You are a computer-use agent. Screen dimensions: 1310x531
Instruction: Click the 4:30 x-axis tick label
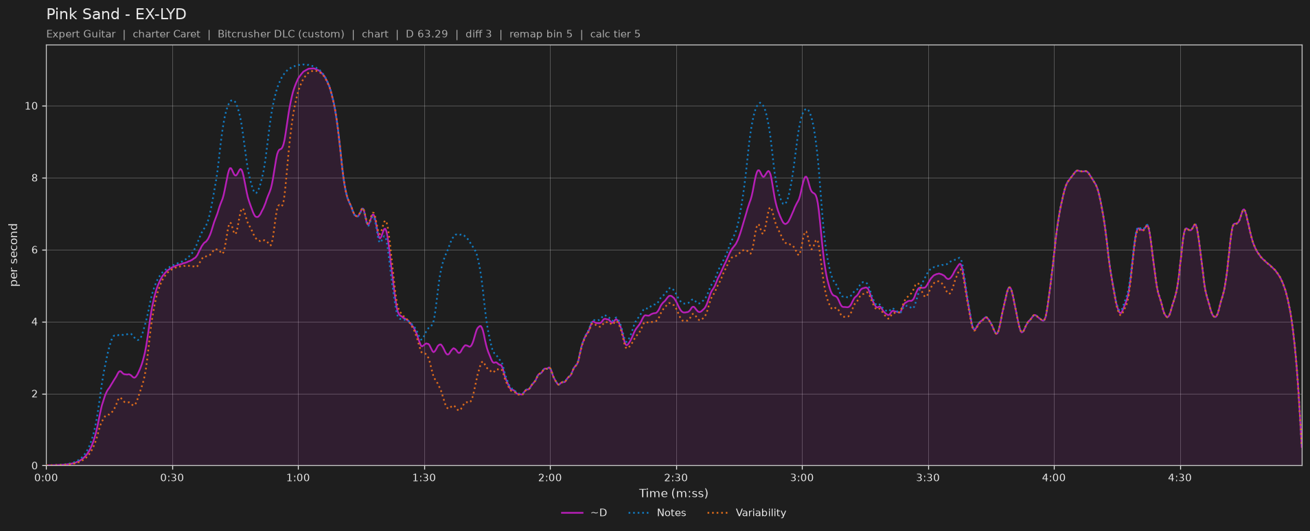click(x=1180, y=477)
